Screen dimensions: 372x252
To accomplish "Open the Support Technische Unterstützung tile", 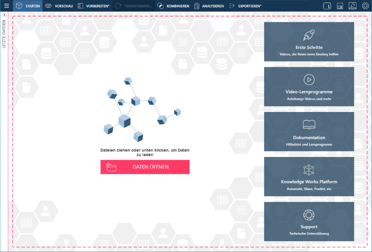I will coord(309,221).
